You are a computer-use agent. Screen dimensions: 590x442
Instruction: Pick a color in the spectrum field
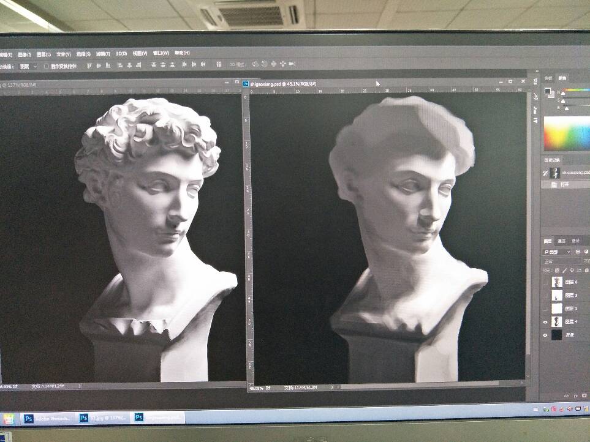[x=567, y=133]
